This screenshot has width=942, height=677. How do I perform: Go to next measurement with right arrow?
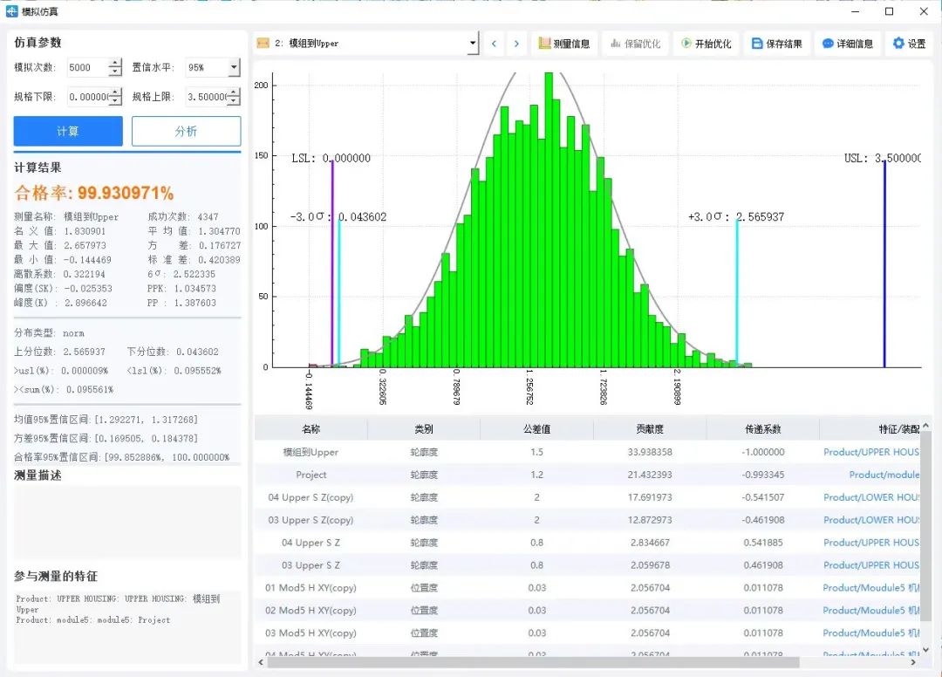516,44
